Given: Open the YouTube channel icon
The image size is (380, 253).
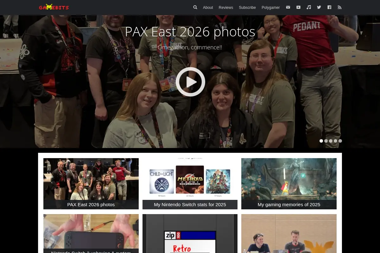Looking at the screenshot, I should pos(298,7).
